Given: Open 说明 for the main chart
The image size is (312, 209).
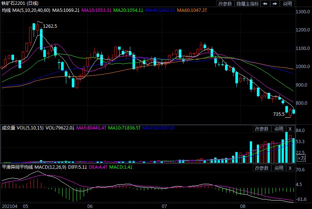Looking at the screenshot, I should (x=287, y=4).
